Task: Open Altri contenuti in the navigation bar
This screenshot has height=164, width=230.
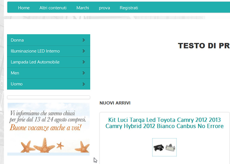Action: [x=53, y=8]
